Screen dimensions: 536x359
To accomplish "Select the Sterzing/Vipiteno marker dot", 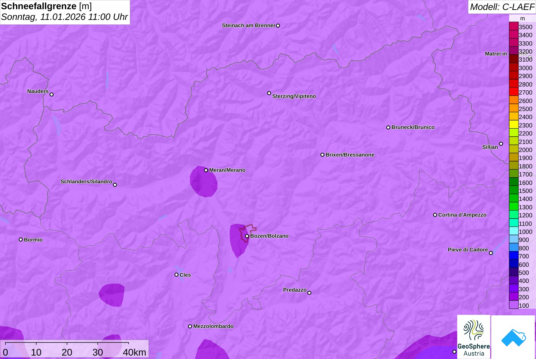I will click(269, 93).
